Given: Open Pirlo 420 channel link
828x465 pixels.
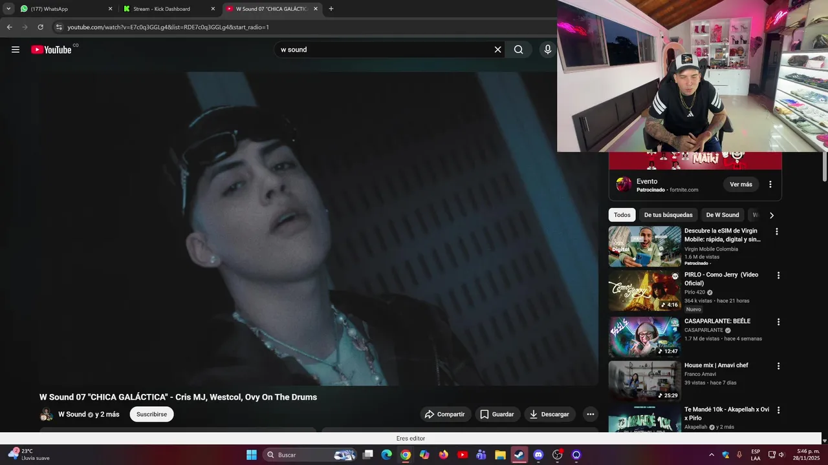Looking at the screenshot, I should coord(695,293).
